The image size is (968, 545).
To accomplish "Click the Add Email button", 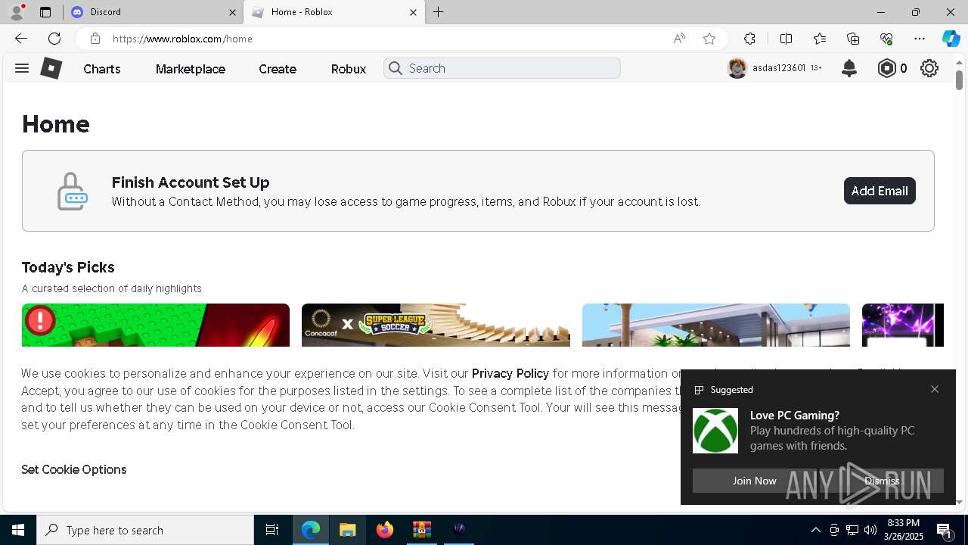I will pyautogui.click(x=880, y=191).
